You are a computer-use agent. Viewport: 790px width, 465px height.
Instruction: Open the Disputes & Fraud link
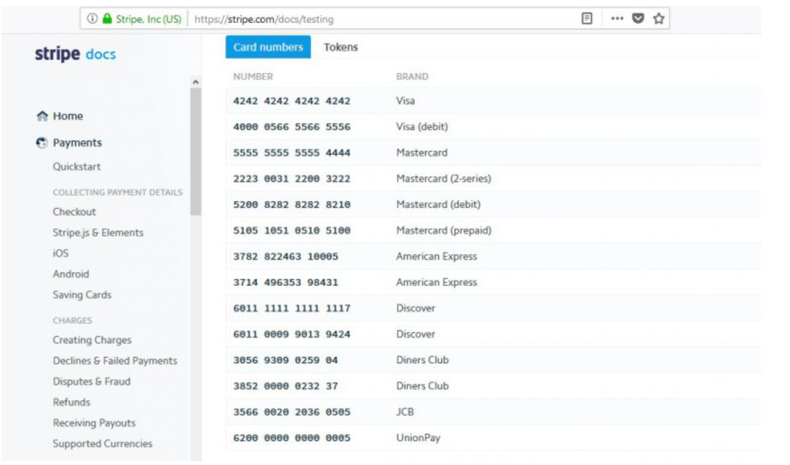click(92, 381)
